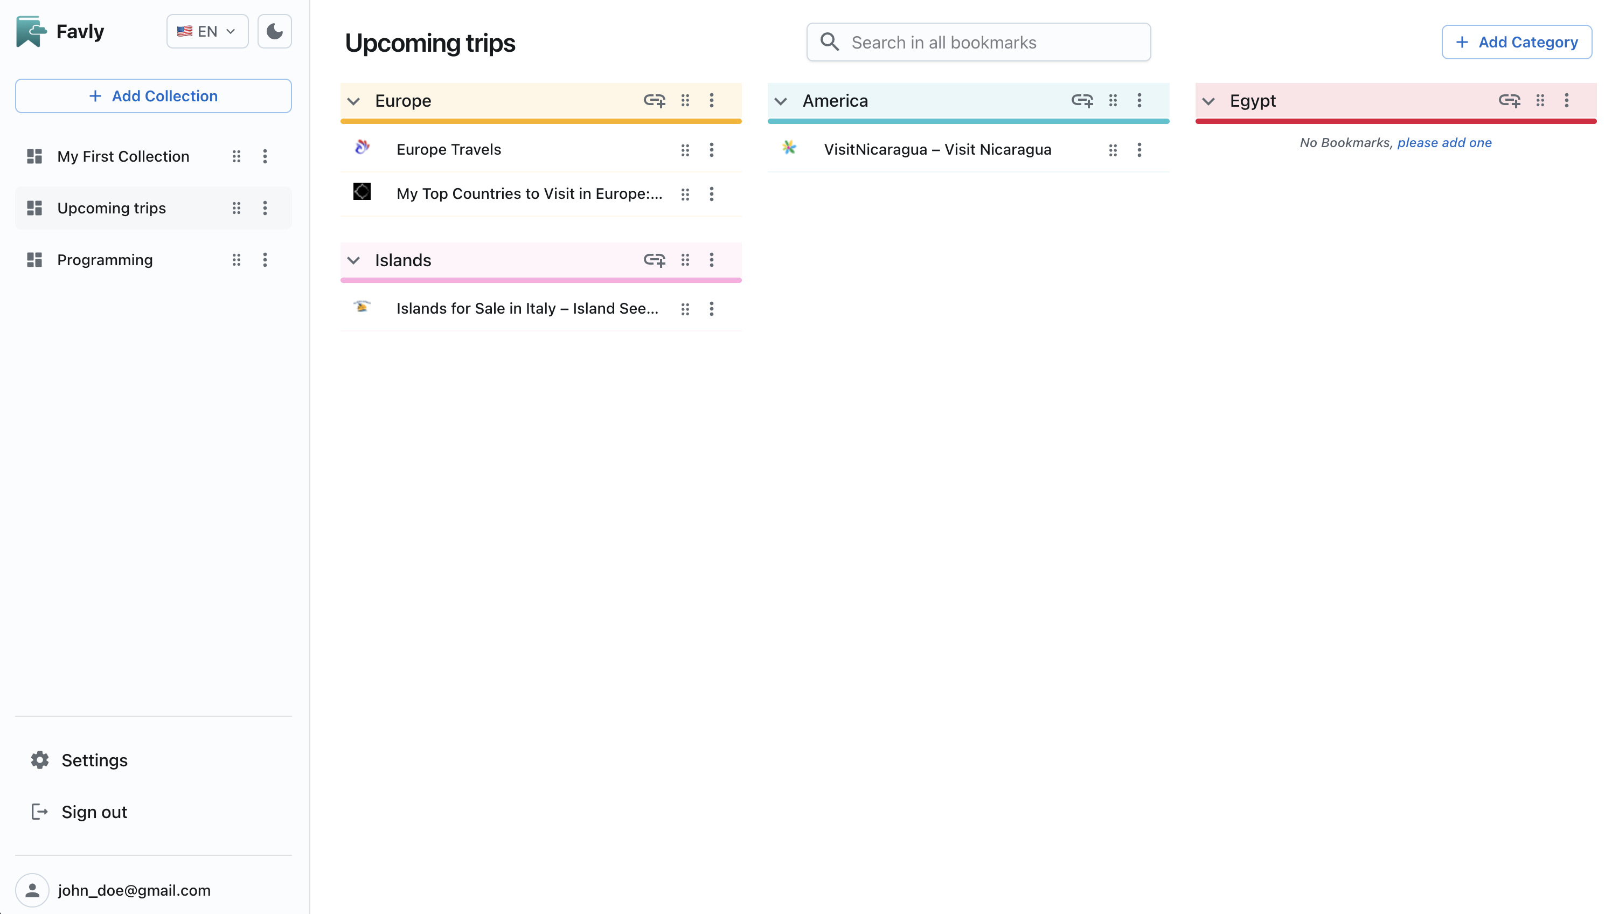Open three-dot menu for Europe Travels bookmark
The width and height of the screenshot is (1612, 914).
click(x=711, y=149)
